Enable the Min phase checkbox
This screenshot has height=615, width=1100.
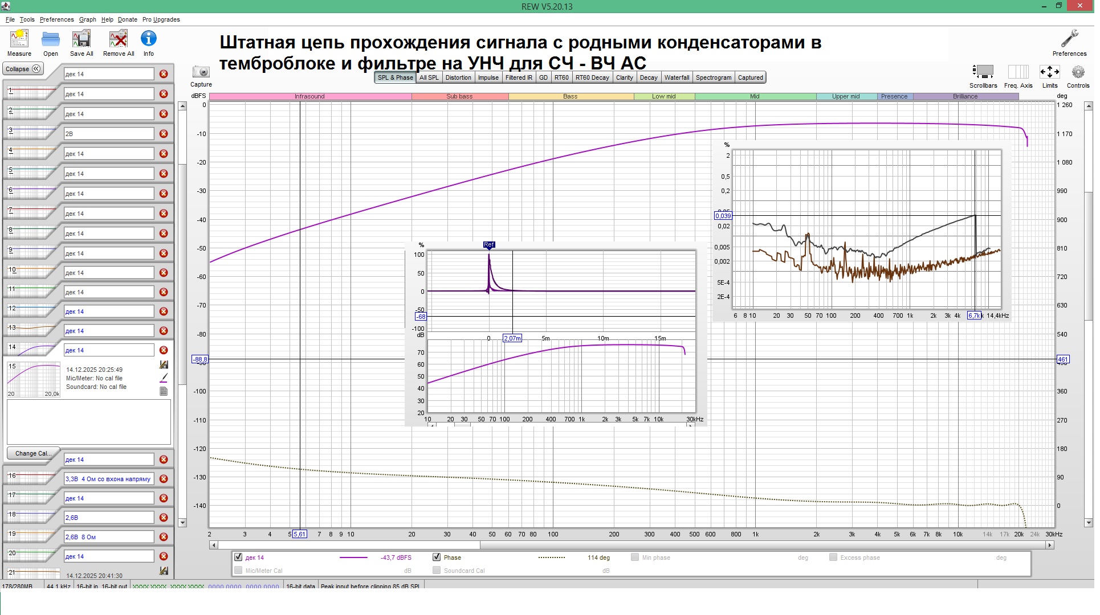[634, 557]
